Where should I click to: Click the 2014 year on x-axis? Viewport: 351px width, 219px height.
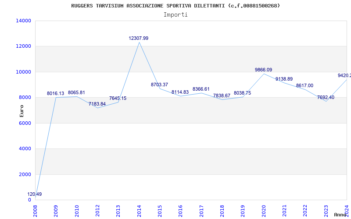click(x=139, y=210)
